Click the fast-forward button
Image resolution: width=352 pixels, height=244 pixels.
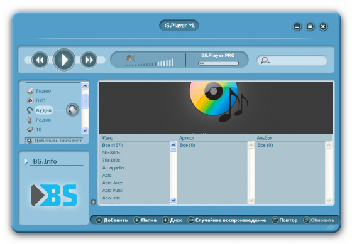[x=89, y=60]
